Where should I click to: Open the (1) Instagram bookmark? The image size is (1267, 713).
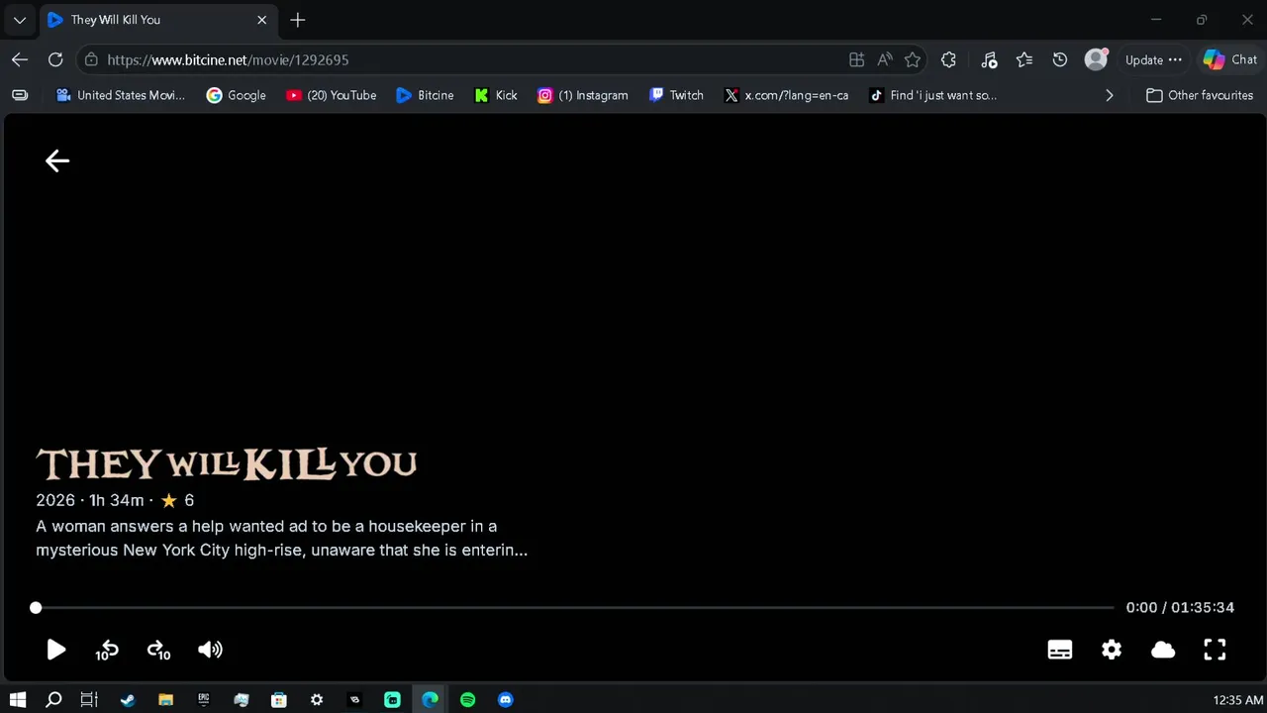[583, 95]
